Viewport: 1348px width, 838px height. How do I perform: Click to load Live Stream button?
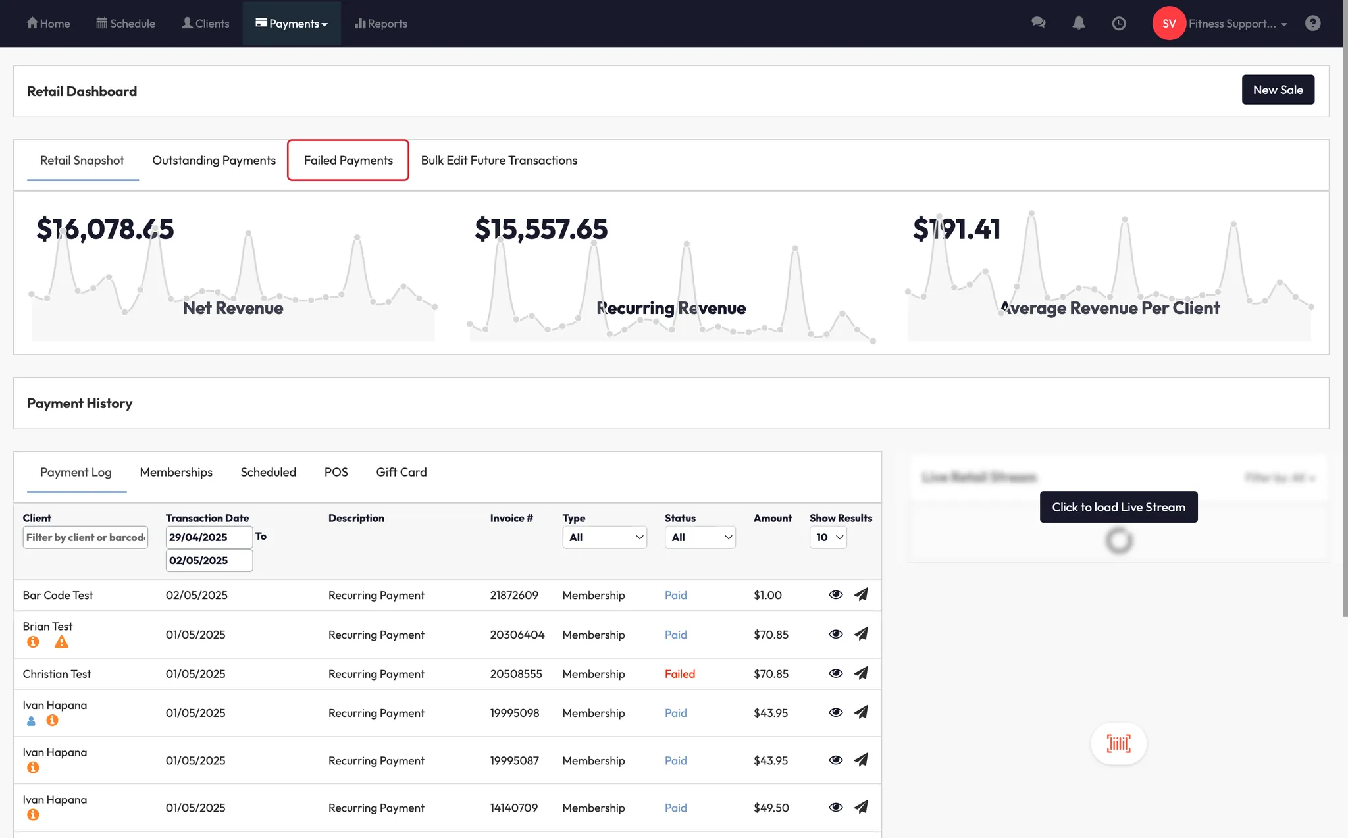(1118, 507)
